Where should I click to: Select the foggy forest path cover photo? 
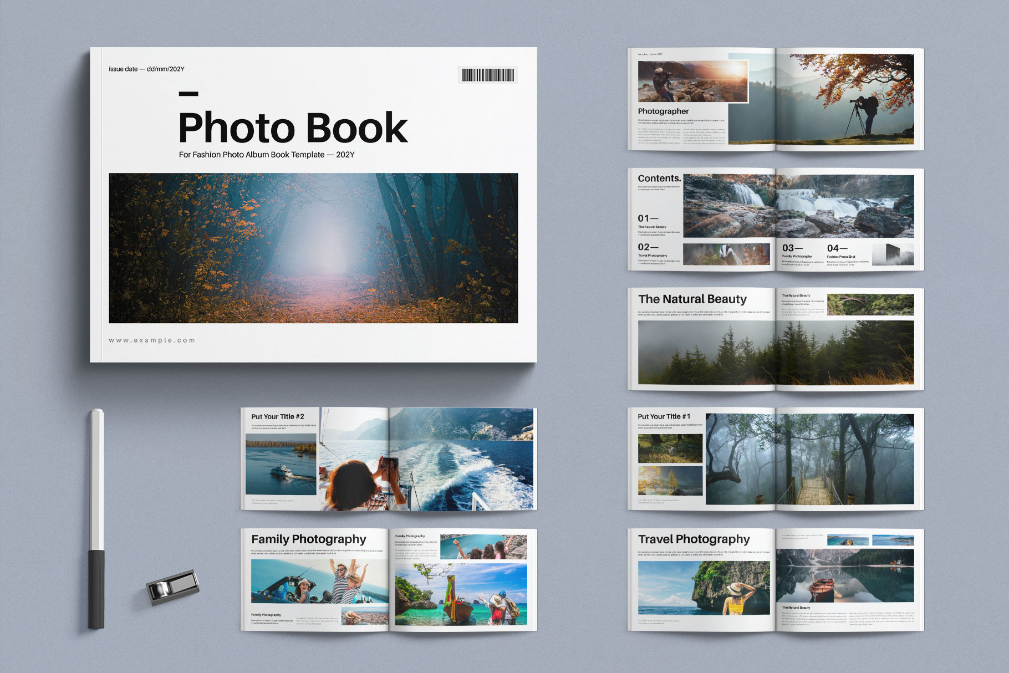tap(313, 248)
